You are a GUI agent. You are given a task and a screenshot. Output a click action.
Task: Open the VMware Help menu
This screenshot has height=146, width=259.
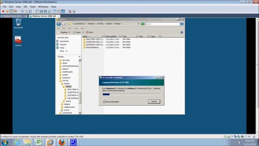click(53, 6)
